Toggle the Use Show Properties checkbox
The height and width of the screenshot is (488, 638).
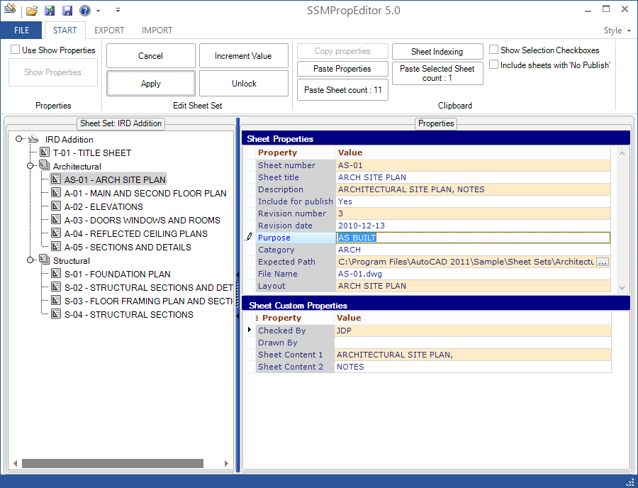[15, 50]
